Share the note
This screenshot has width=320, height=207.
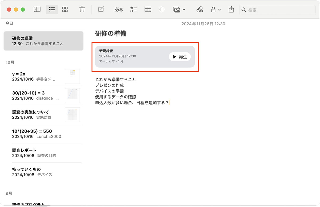(231, 10)
